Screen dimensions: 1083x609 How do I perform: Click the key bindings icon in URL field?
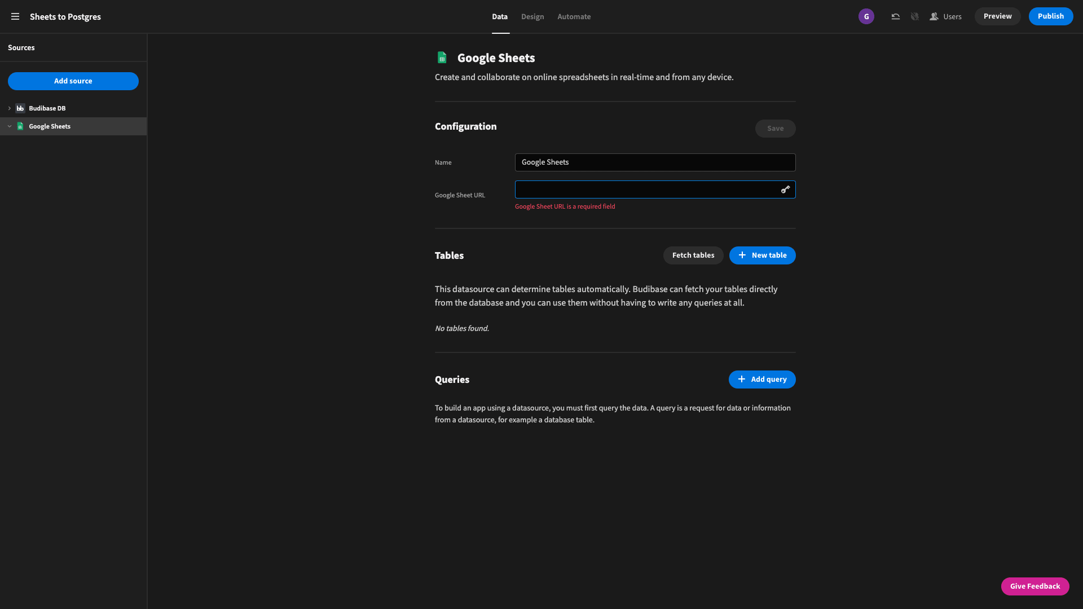tap(785, 189)
